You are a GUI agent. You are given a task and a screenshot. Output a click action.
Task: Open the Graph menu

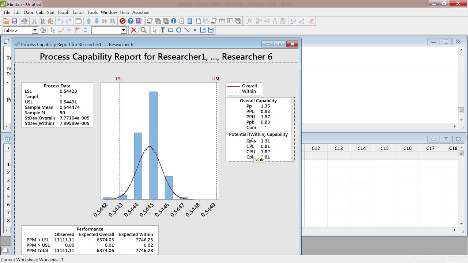pos(64,12)
